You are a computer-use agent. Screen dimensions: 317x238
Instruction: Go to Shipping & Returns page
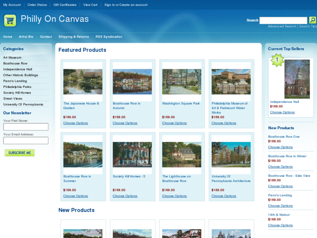coord(74,37)
